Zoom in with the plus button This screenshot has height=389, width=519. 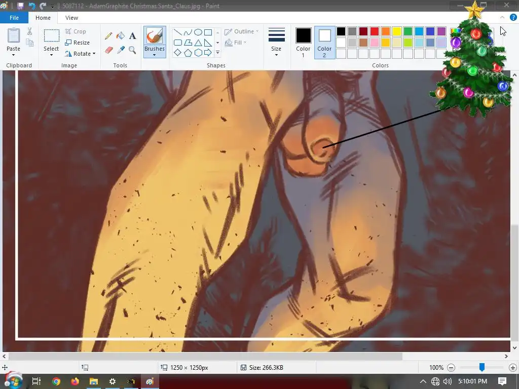513,368
